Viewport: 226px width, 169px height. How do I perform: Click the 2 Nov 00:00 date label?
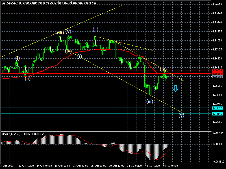(x=134, y=166)
